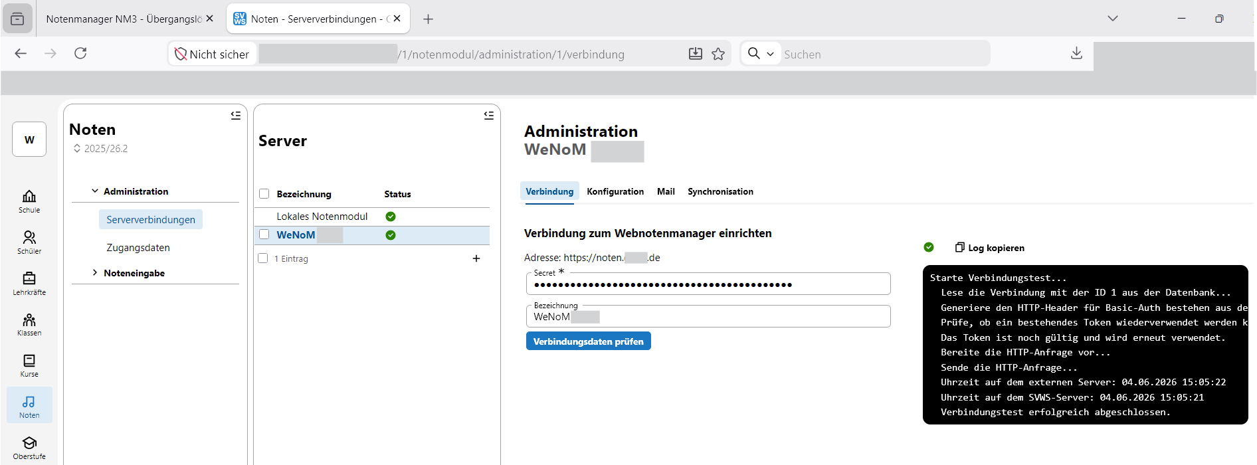
Task: Tick the checkbox beside 1 Eintrag
Action: 263,258
